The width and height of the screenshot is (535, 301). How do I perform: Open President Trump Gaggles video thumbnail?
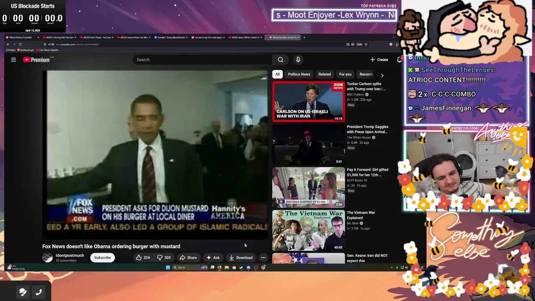[308, 145]
